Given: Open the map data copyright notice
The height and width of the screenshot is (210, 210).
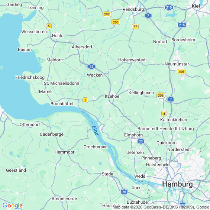Looking at the screenshot, I should click(x=161, y=207).
